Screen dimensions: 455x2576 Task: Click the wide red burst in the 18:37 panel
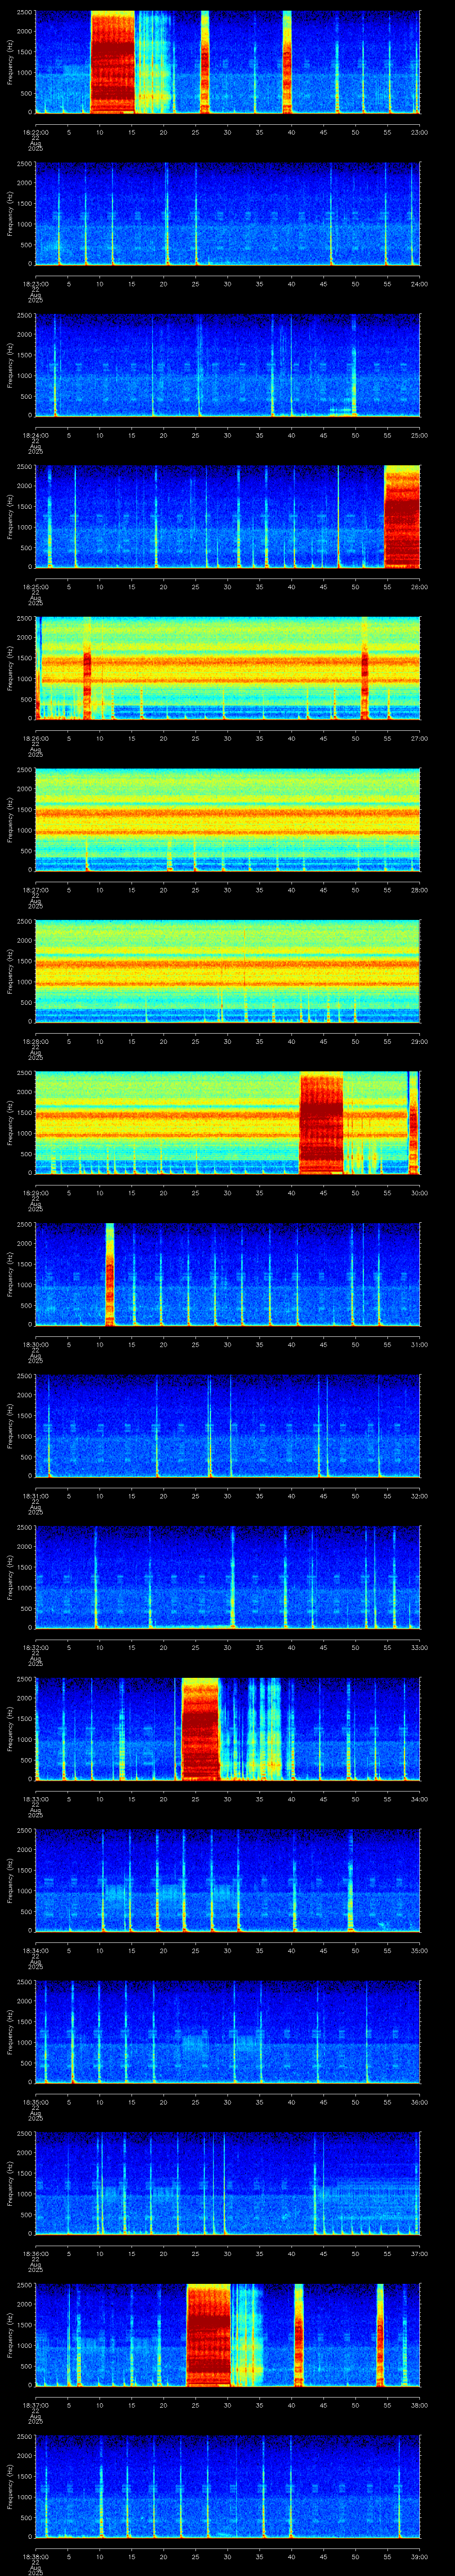[x=208, y=2334]
